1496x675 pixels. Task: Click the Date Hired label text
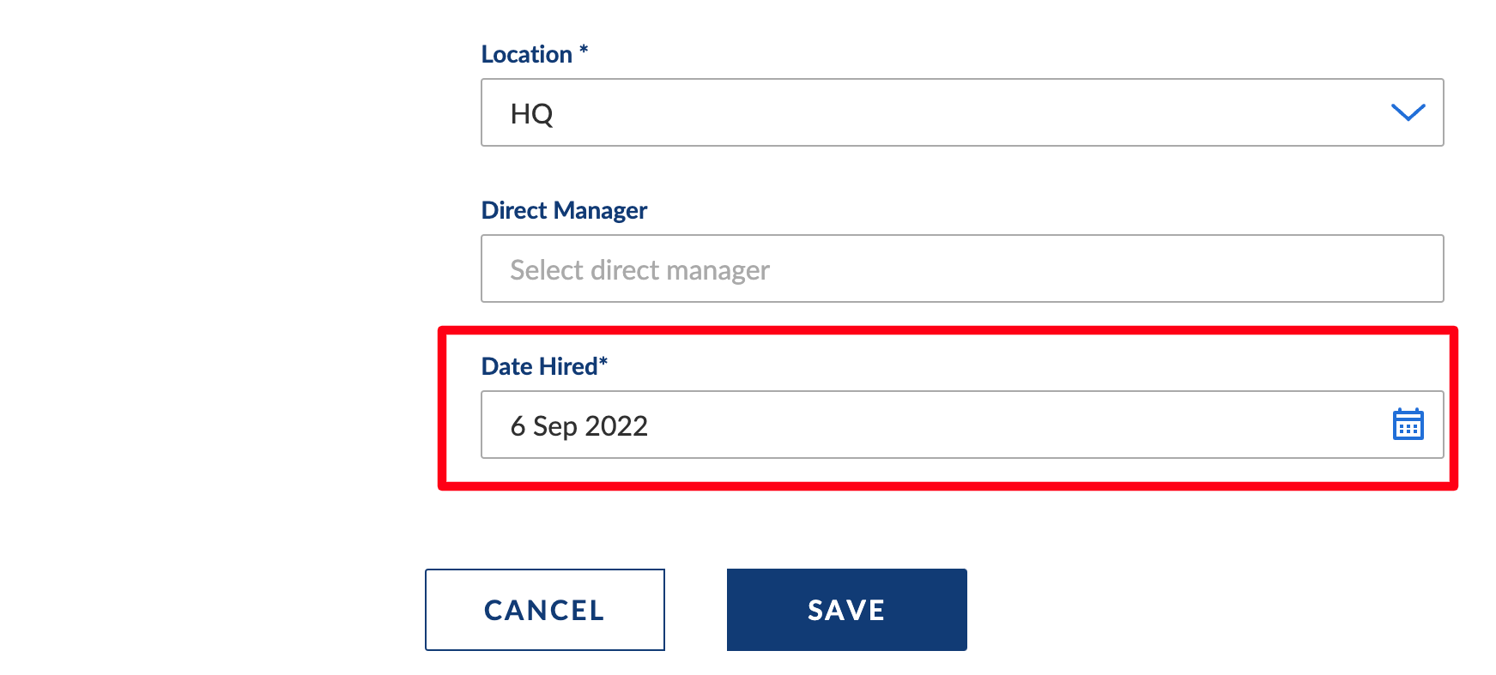pos(539,366)
